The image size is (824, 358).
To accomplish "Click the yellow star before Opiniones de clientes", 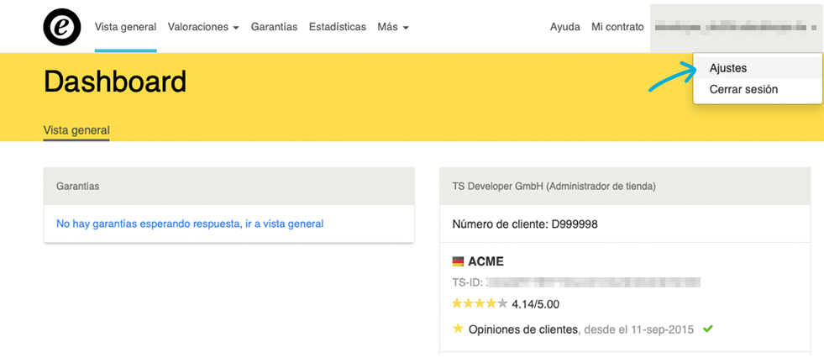I will 458,329.
